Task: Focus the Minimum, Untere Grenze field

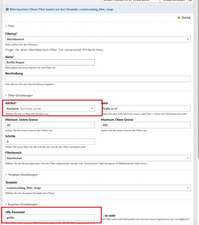Action: [x=50, y=125]
